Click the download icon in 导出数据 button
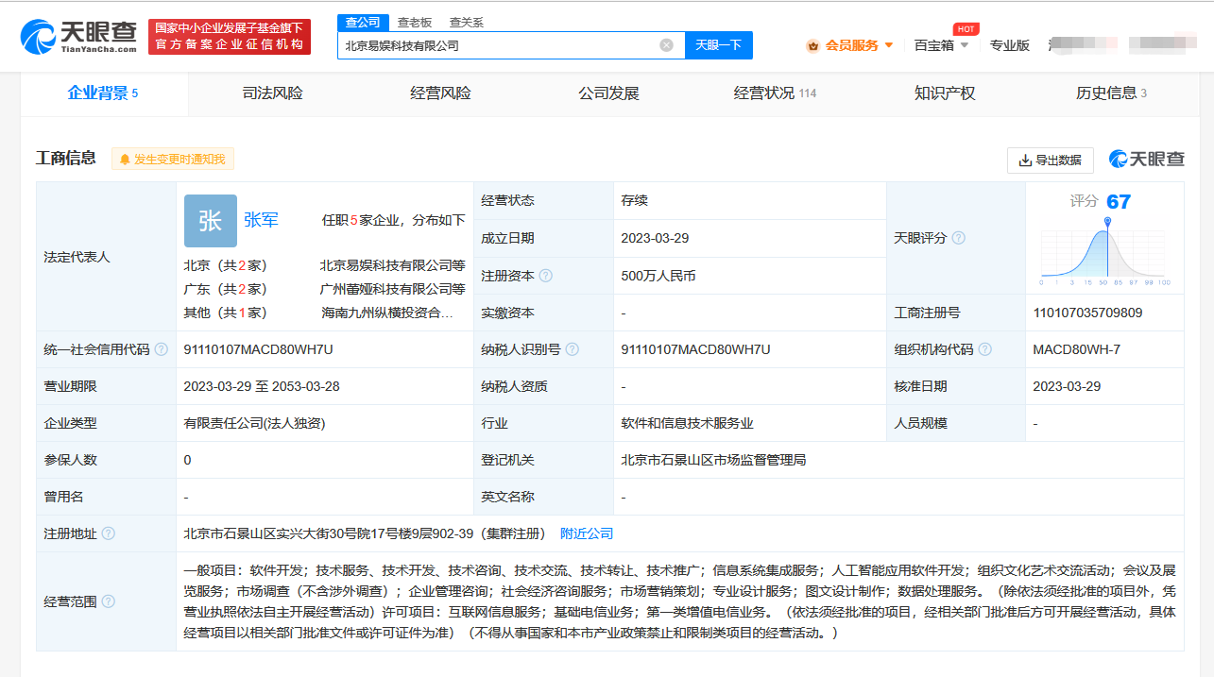Screen dimensions: 1214x677 (x=1025, y=161)
